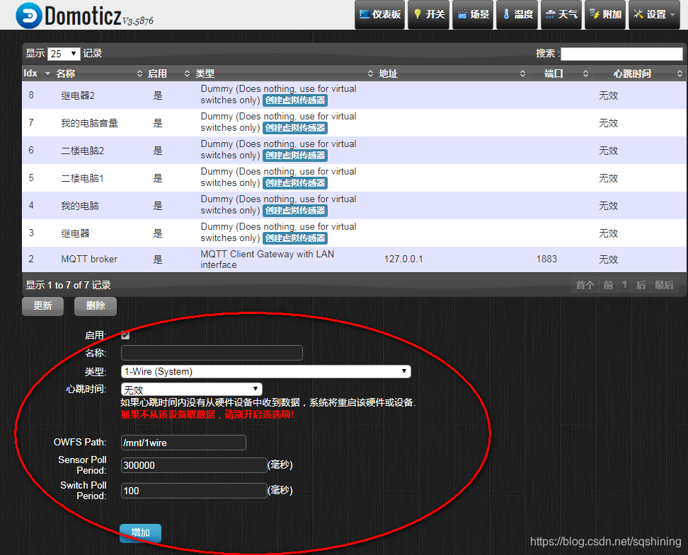Open the 开关 switches tab
Image resolution: width=688 pixels, height=555 pixels.
point(429,14)
